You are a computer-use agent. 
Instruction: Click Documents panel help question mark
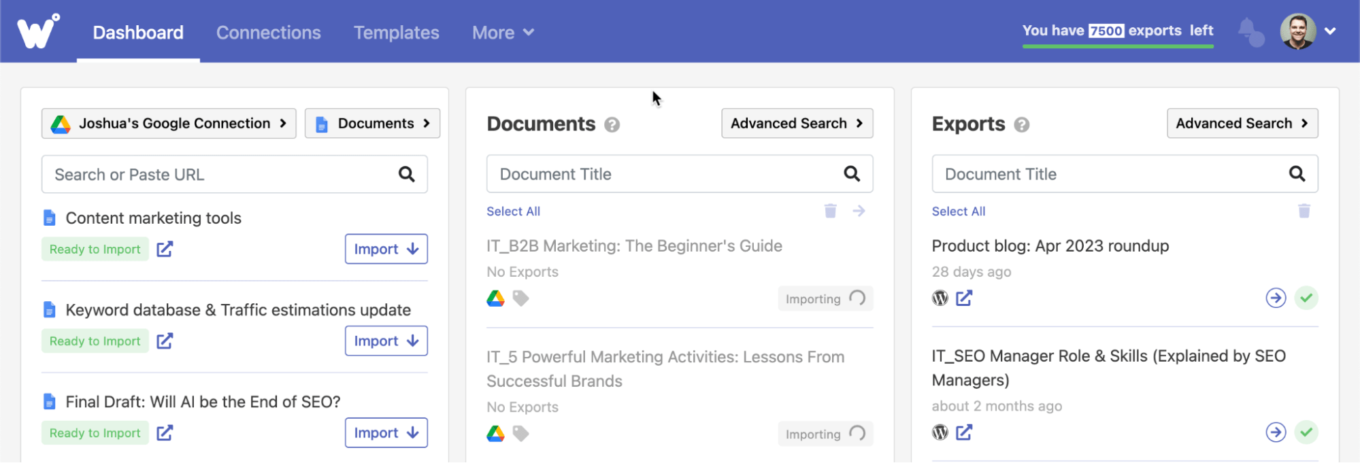[612, 125]
